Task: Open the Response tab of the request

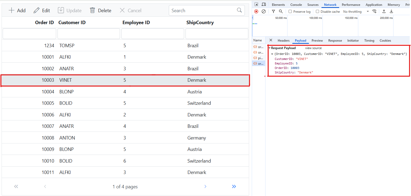Action: point(335,41)
